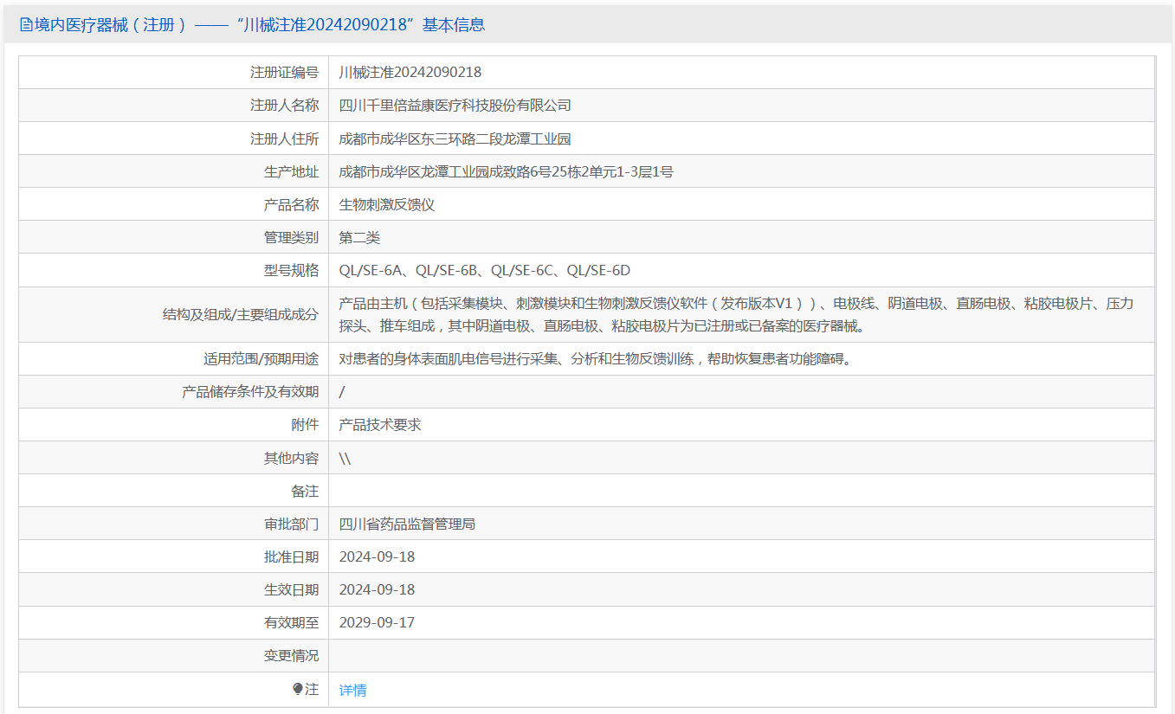The image size is (1175, 714).
Task: Select the management class value 第二类
Action: click(x=359, y=237)
